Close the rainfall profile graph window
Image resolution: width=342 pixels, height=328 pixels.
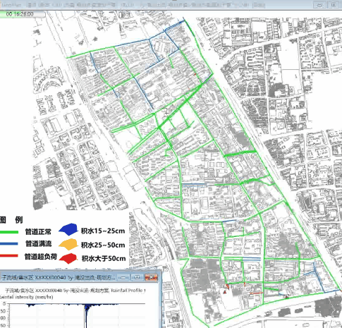151,277
